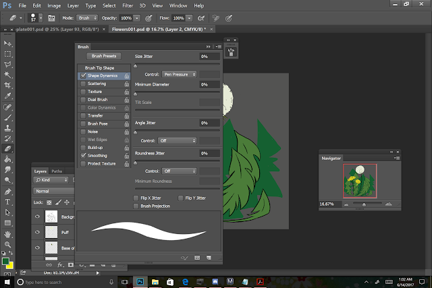Create new brush icon in Brush panel
Viewport: 432px width, 288px height.
pyautogui.click(x=209, y=258)
